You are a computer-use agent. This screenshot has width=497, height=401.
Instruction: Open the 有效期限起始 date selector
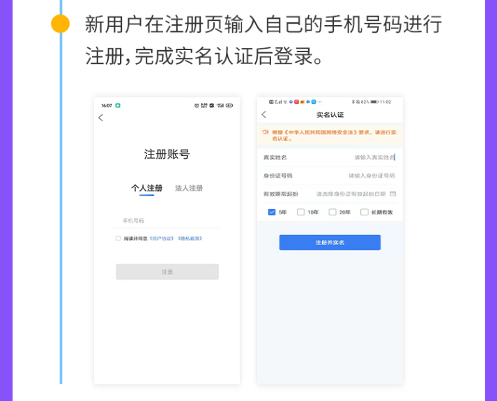330,194
